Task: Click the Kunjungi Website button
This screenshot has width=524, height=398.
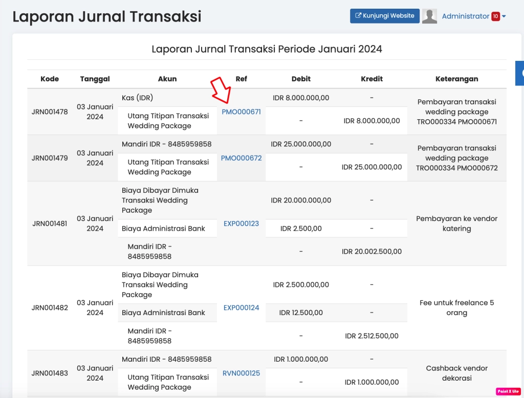Action: [x=384, y=16]
